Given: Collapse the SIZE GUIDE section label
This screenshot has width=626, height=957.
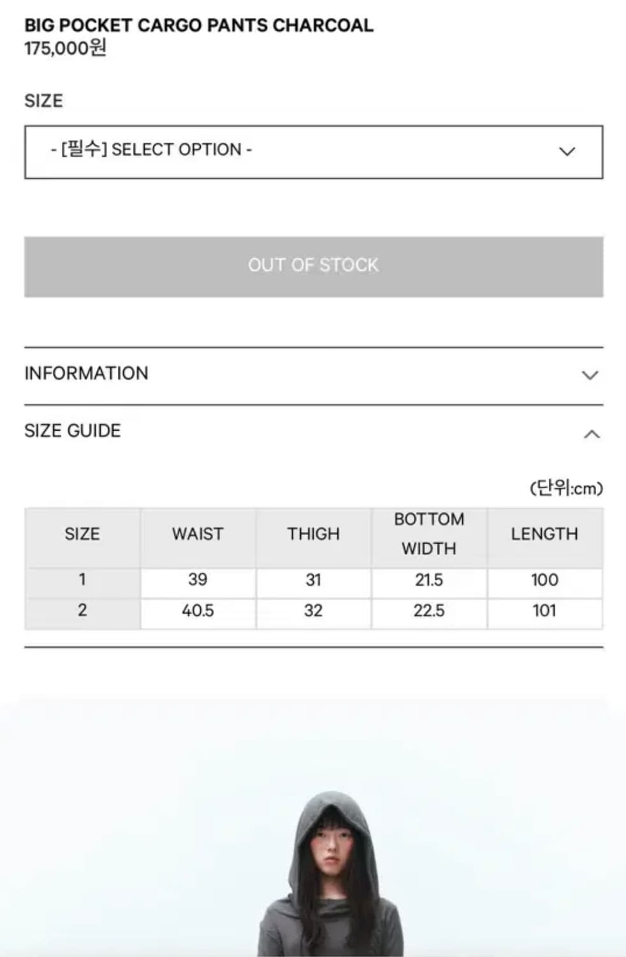Looking at the screenshot, I should pos(73,431).
